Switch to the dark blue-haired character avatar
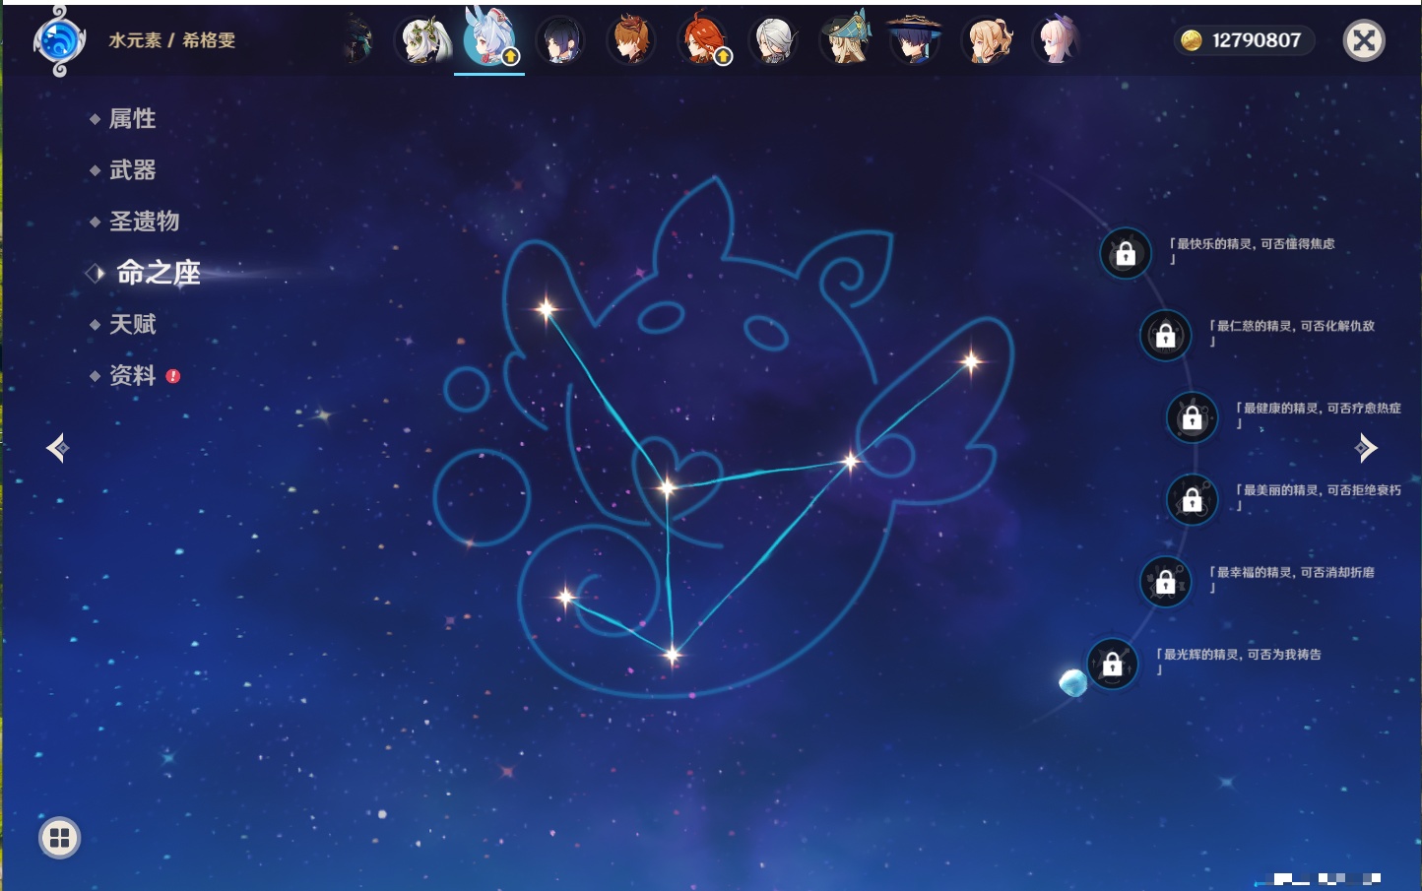Viewport: 1422px width, 891px height. pyautogui.click(x=560, y=40)
